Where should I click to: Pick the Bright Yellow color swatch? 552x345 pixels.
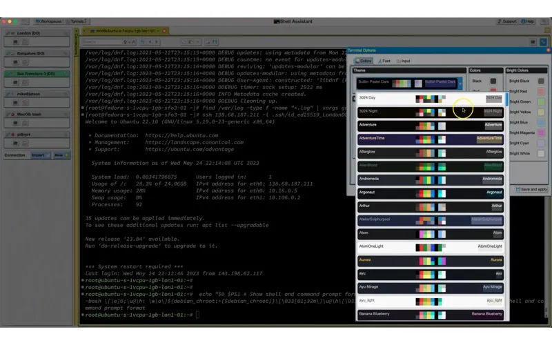541,112
